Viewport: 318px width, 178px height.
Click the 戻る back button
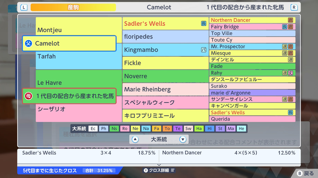(305, 173)
